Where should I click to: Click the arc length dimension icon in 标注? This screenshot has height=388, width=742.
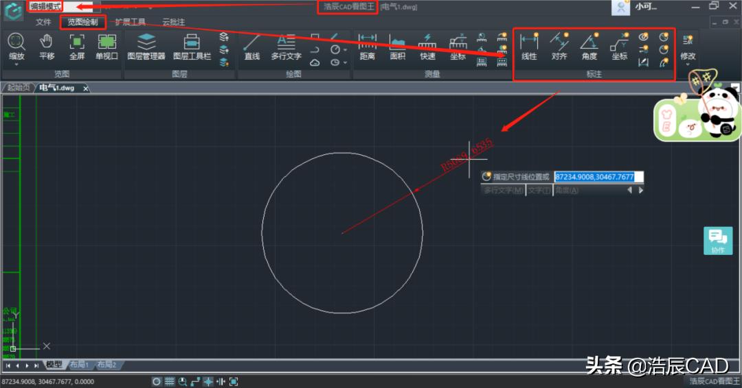664,62
